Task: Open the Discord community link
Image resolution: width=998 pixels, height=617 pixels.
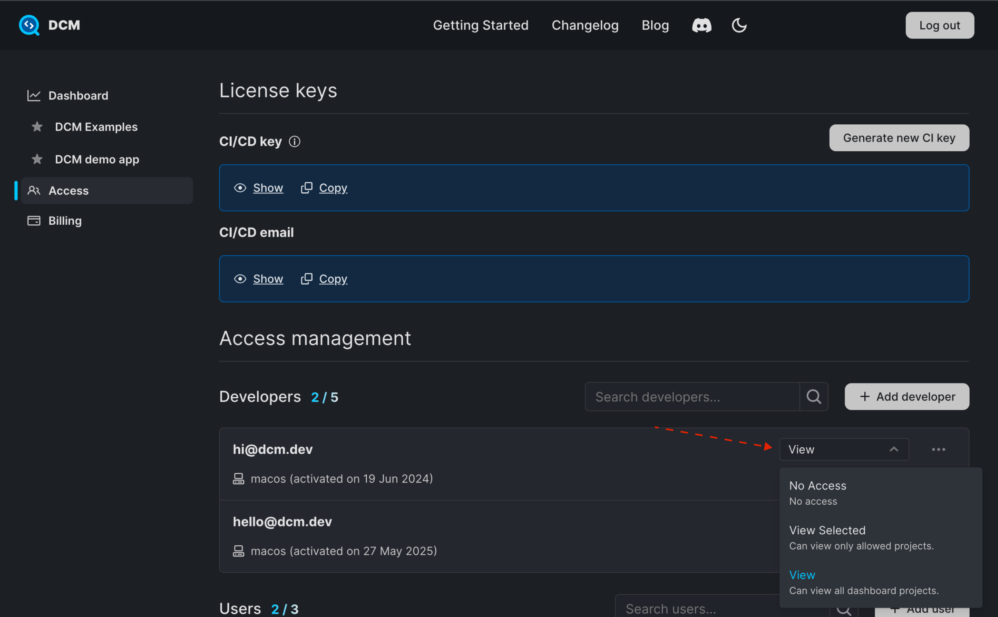Action: [701, 25]
